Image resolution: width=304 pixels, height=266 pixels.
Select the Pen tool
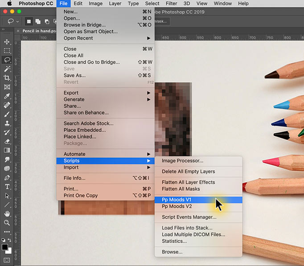[x=7, y=177]
